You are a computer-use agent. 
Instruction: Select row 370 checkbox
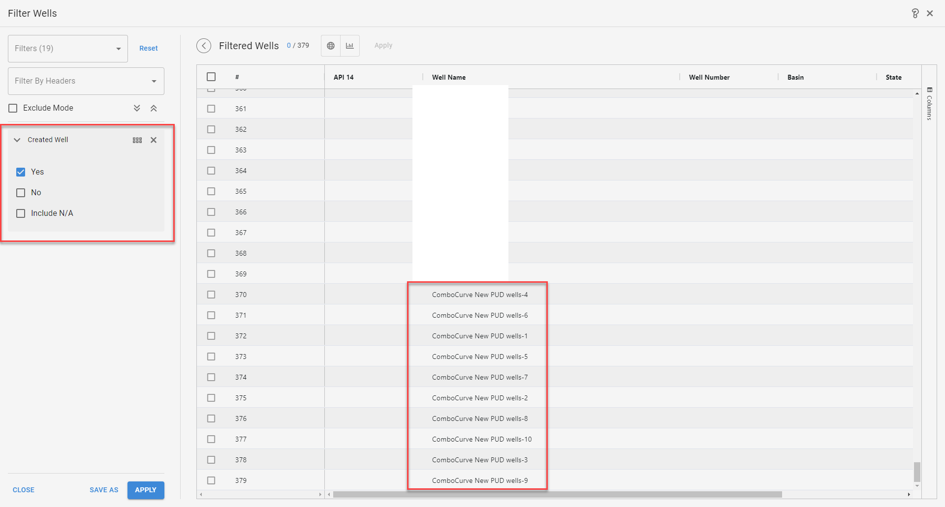click(x=211, y=295)
